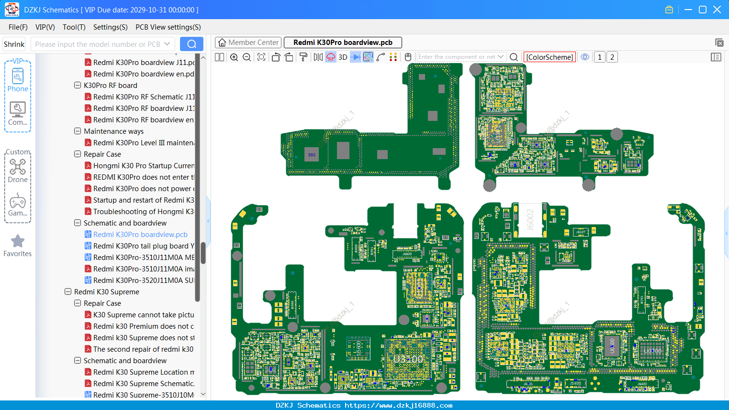Select the curved trace path tool
729x410 pixels.
point(381,57)
